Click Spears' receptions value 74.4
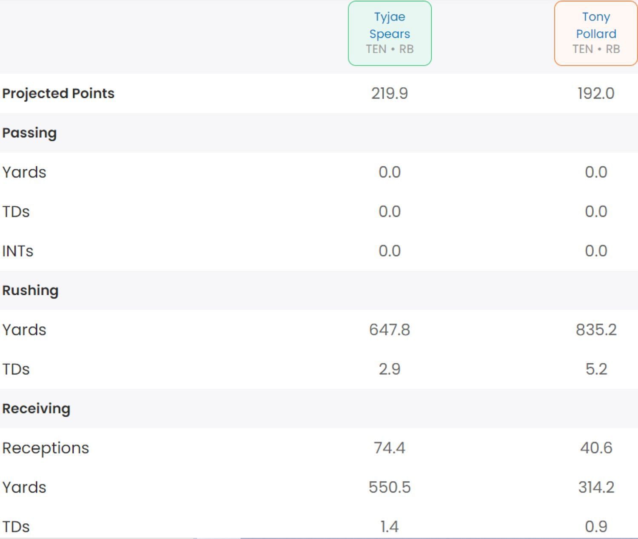 tap(390, 448)
